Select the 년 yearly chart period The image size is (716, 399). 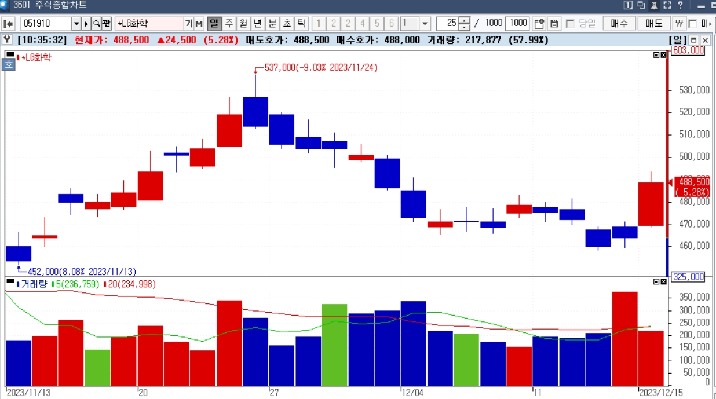pyautogui.click(x=258, y=24)
